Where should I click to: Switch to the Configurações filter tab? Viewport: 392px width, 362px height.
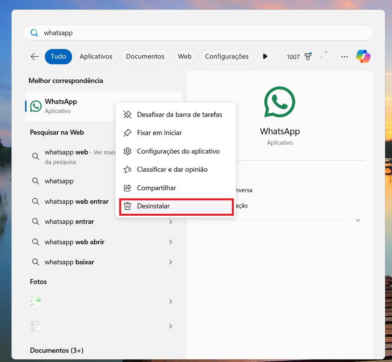[x=227, y=56]
